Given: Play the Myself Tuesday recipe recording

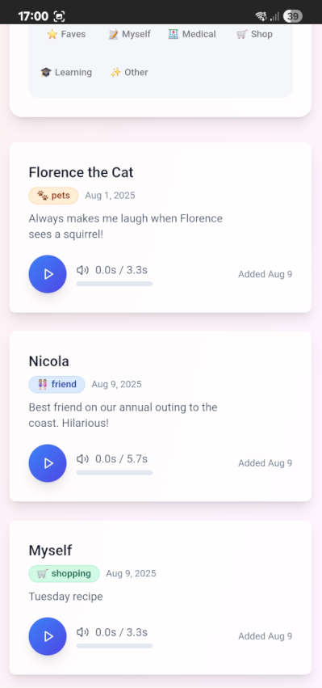Looking at the screenshot, I should coord(48,636).
